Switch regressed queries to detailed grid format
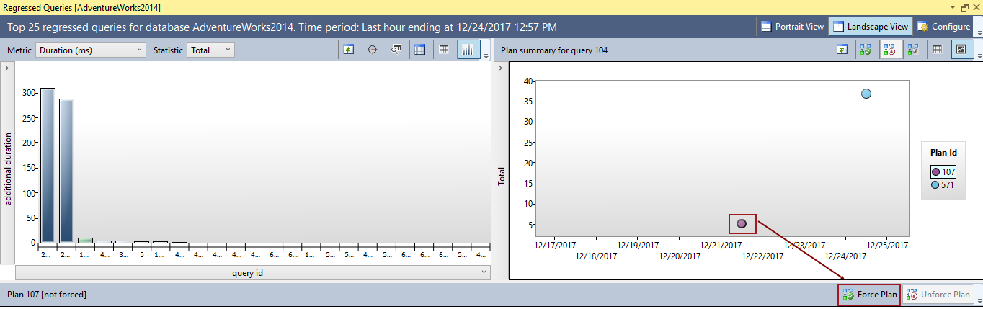 point(420,50)
